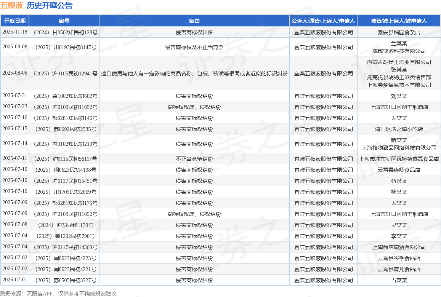The width and height of the screenshot is (441, 297).
Task: Click case number 沪0117民初14368号
Action: (x=66, y=247)
